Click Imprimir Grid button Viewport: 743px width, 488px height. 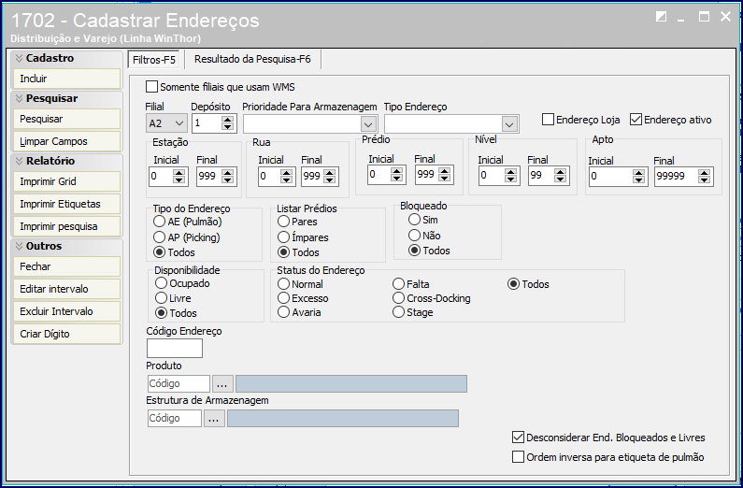coord(66,181)
